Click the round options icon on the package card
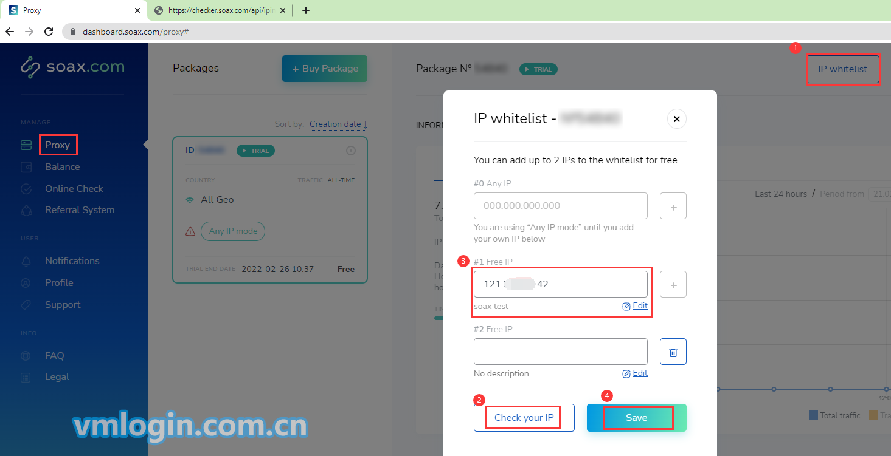891x456 pixels. (x=351, y=151)
